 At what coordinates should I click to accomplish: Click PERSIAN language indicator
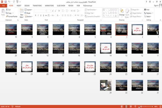(18, 106)
